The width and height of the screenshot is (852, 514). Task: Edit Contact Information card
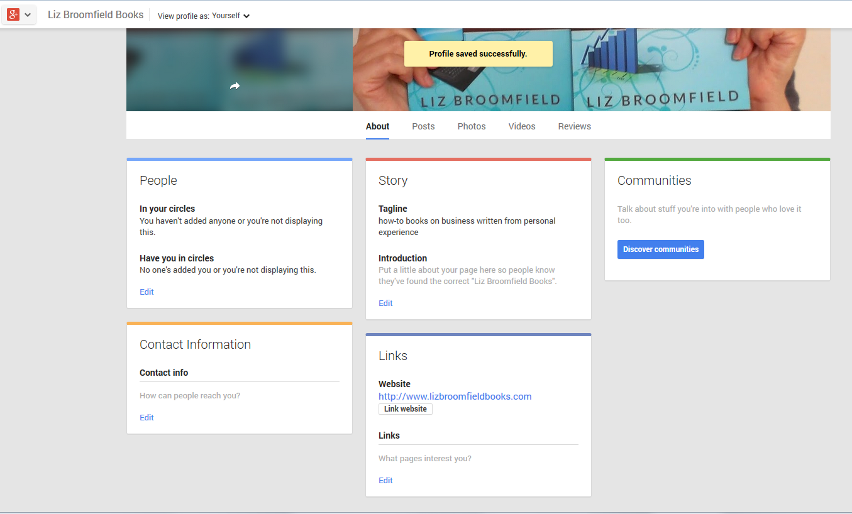(147, 417)
